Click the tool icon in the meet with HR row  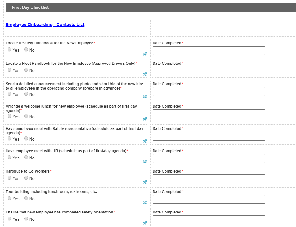145,162
